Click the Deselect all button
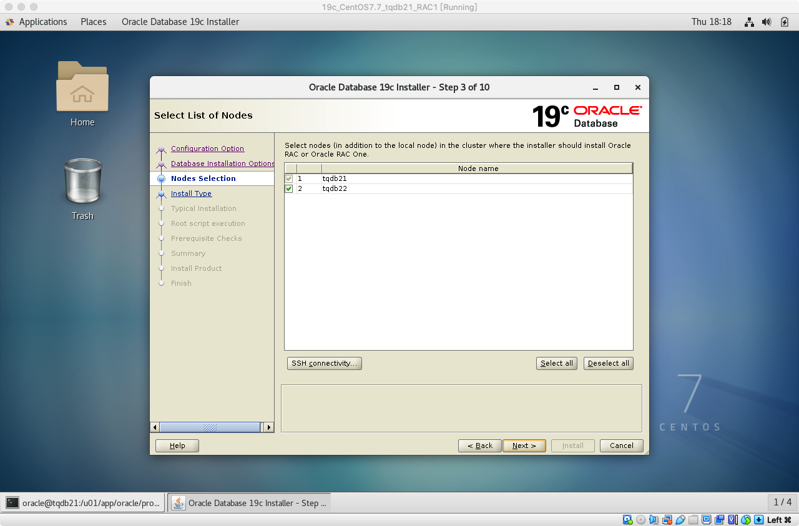799x526 pixels. point(609,363)
